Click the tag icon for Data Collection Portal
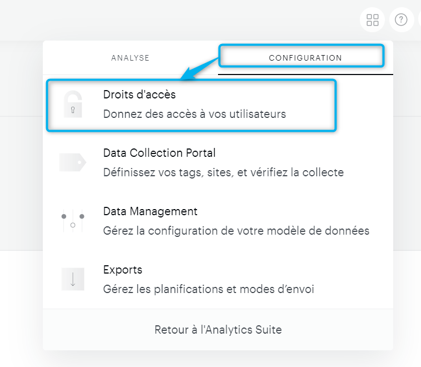 (73, 162)
